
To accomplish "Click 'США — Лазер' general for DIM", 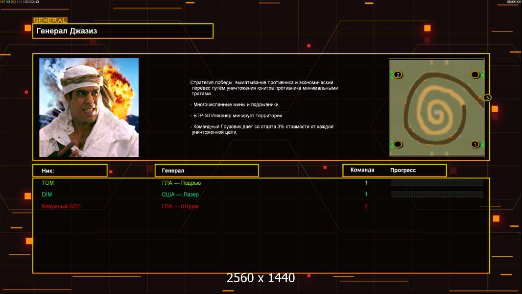I will [180, 195].
